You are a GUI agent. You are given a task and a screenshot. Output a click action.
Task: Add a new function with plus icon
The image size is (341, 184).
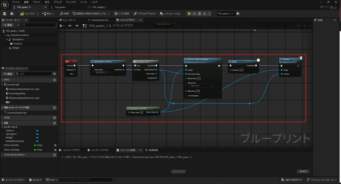click(54, 108)
